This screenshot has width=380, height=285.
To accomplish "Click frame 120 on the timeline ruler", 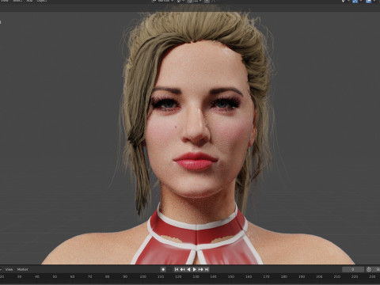I will [x=178, y=276].
